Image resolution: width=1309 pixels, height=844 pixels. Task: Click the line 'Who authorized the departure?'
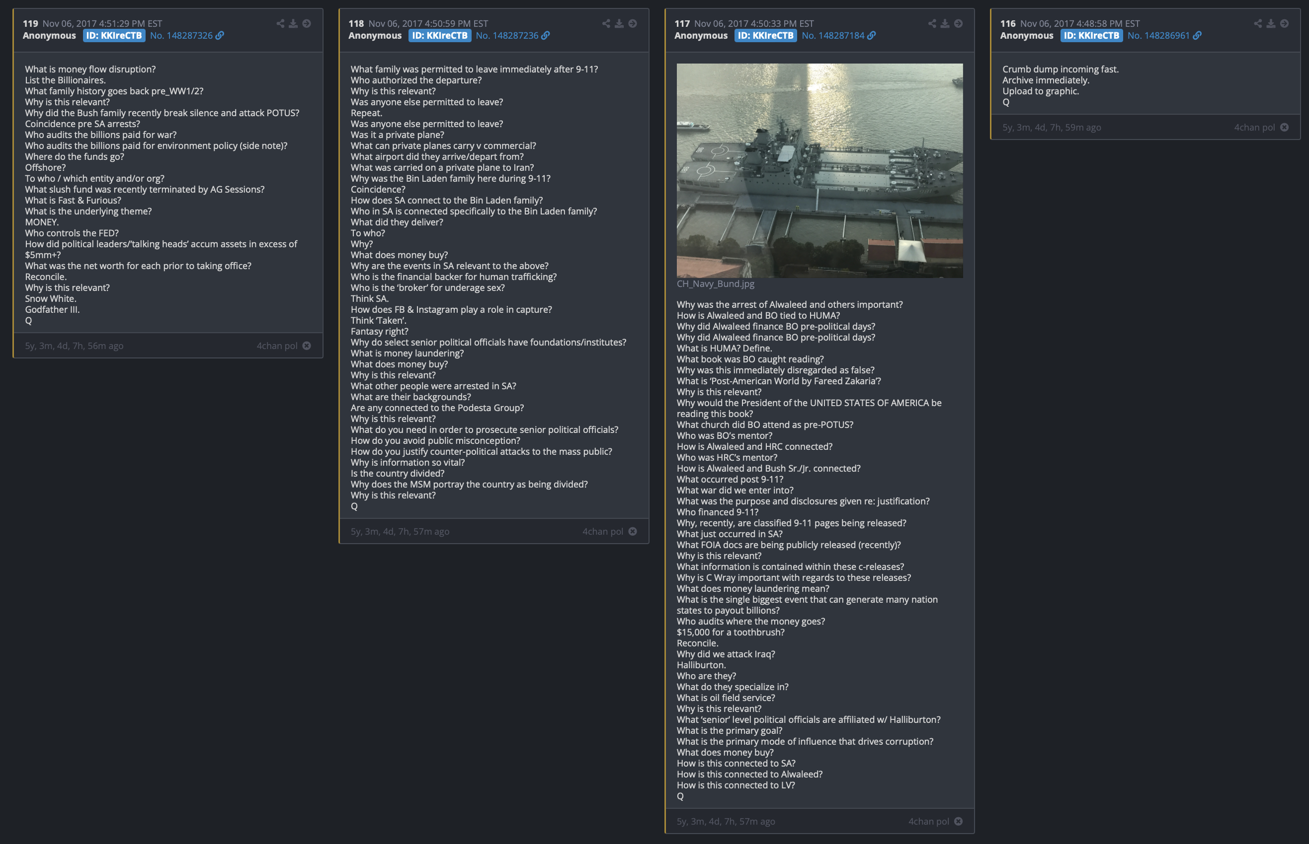pyautogui.click(x=416, y=80)
